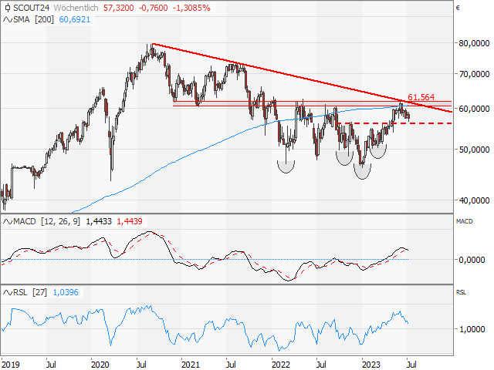Click the MACD [12, 26, 9] label
The width and height of the screenshot is (494, 370).
46,221
